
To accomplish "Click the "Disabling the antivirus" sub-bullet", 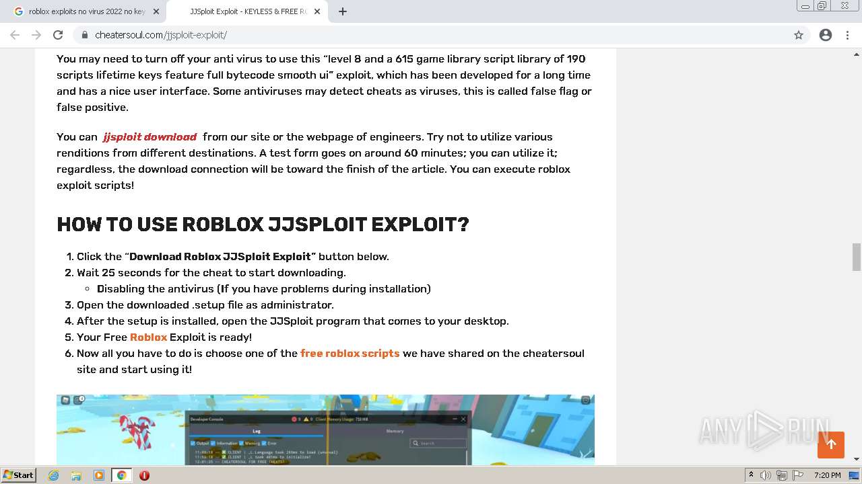I will point(264,288).
